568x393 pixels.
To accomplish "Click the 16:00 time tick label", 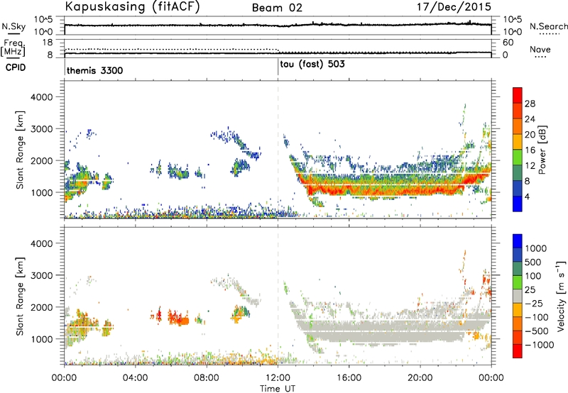I will tap(349, 378).
